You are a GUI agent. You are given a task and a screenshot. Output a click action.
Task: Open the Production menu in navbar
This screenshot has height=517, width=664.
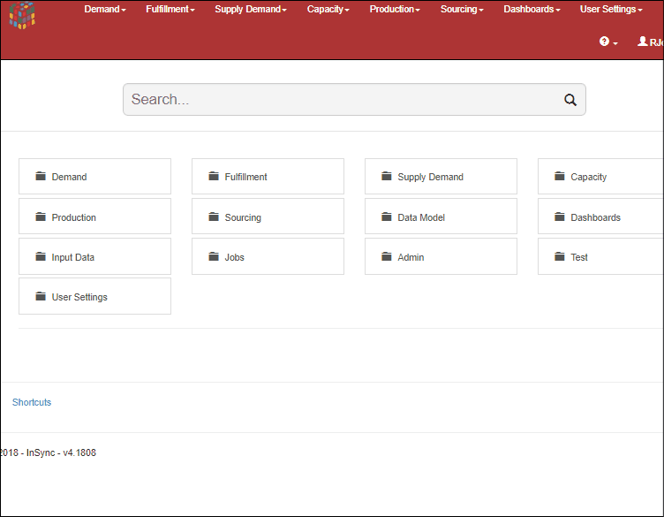[395, 9]
